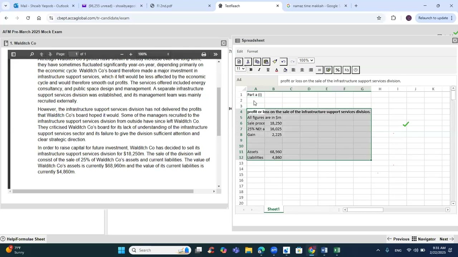458x257 pixels.
Task: Switch to the Sheet1 tab
Action: click(x=273, y=209)
